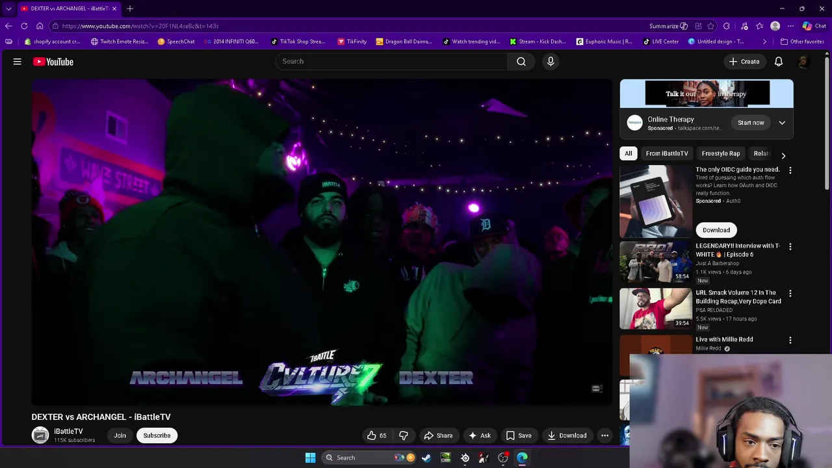Open options for URL Smack recap video
This screenshot has width=832, height=468.
tap(790, 294)
